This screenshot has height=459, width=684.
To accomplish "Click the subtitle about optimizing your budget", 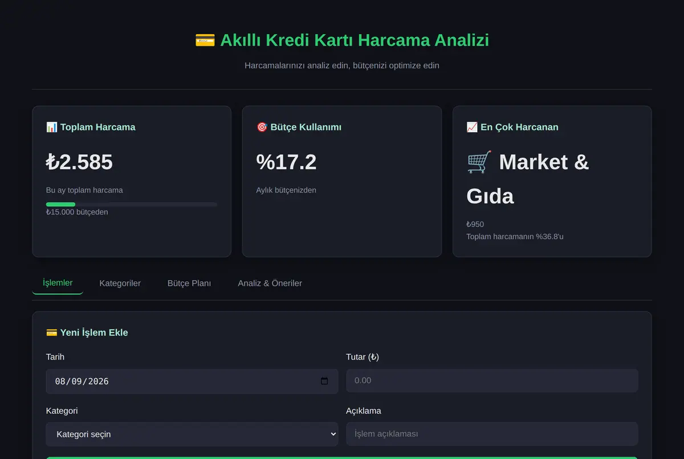I will 342,65.
